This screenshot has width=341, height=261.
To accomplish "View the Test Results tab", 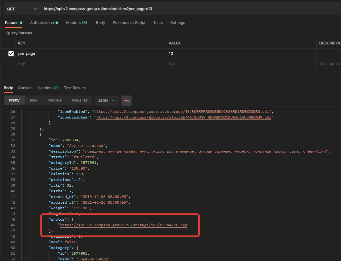I will (x=75, y=88).
